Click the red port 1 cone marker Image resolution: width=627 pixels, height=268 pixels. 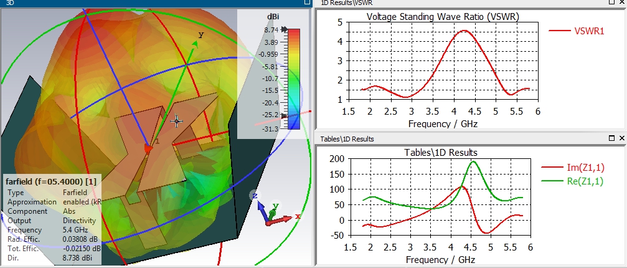pyautogui.click(x=148, y=149)
